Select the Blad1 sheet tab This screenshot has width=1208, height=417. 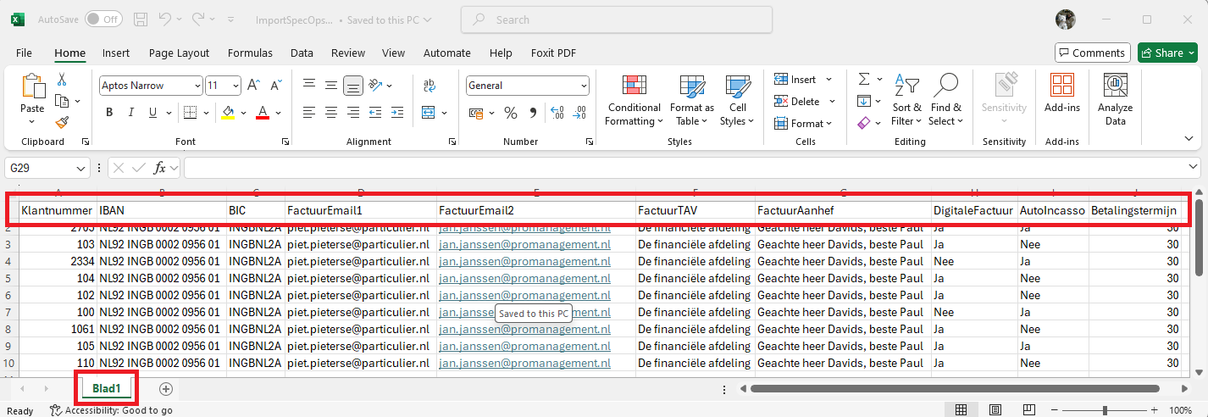point(107,389)
